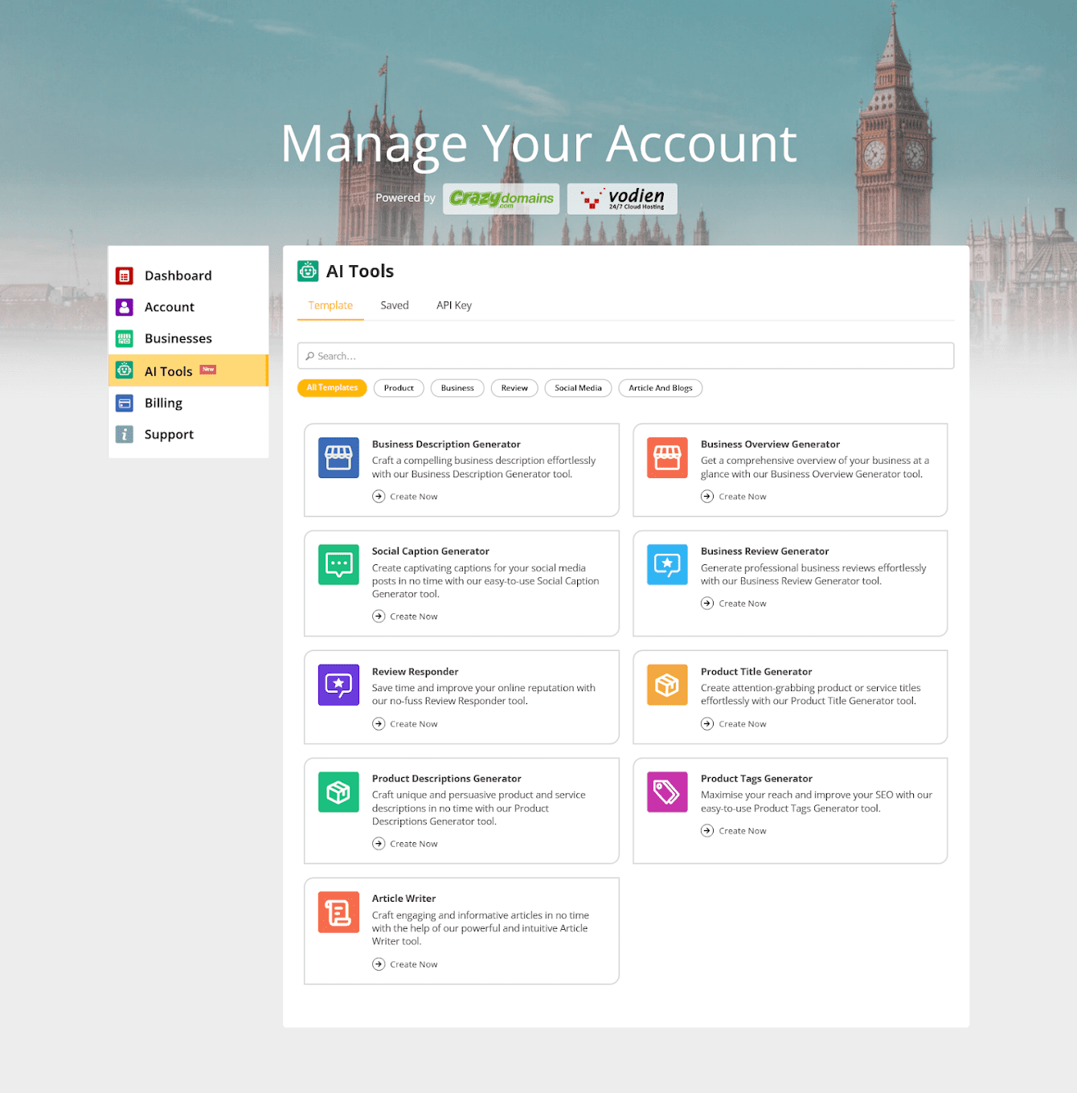Click the green Social Caption Generator icon
The width and height of the screenshot is (1077, 1093).
338,565
